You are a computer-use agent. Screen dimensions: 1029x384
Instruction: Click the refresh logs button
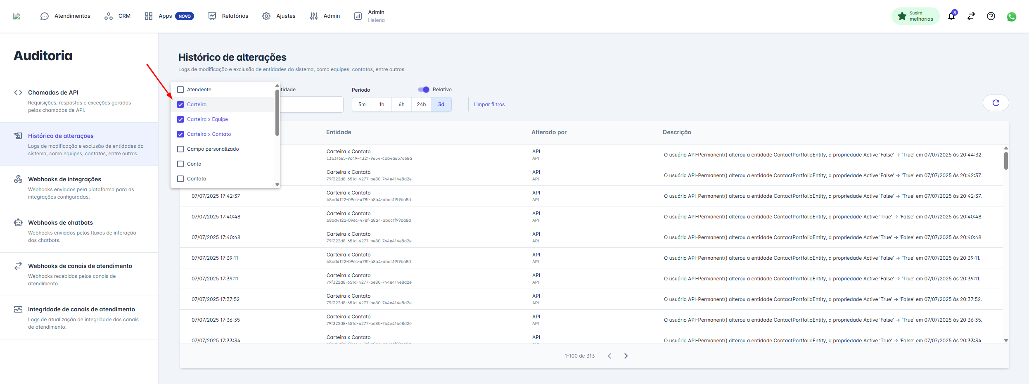(996, 103)
